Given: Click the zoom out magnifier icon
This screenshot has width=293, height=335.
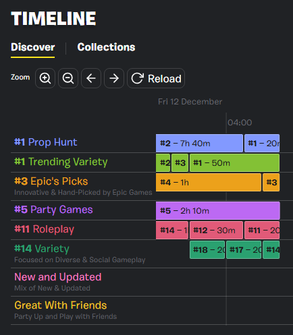Looking at the screenshot, I should [68, 78].
